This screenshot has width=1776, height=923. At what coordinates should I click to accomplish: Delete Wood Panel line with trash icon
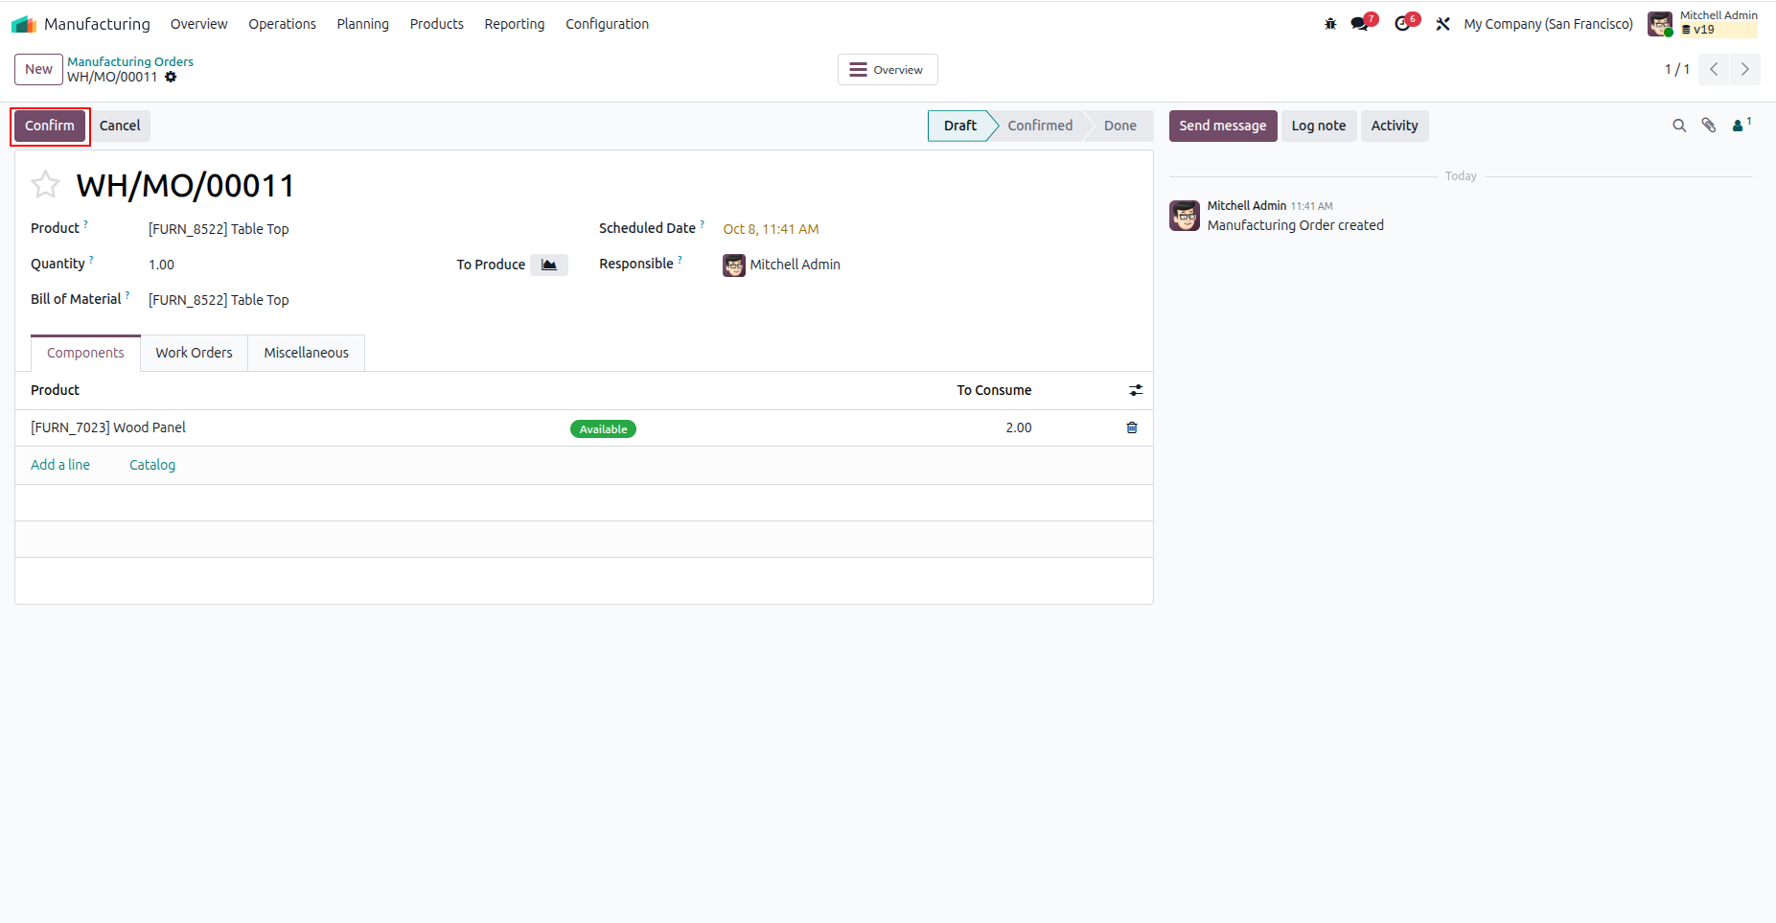pos(1132,427)
